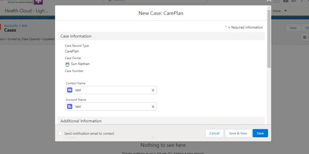Click the scrollbar up arrow in the dialog
309x154 pixels.
point(269,8)
